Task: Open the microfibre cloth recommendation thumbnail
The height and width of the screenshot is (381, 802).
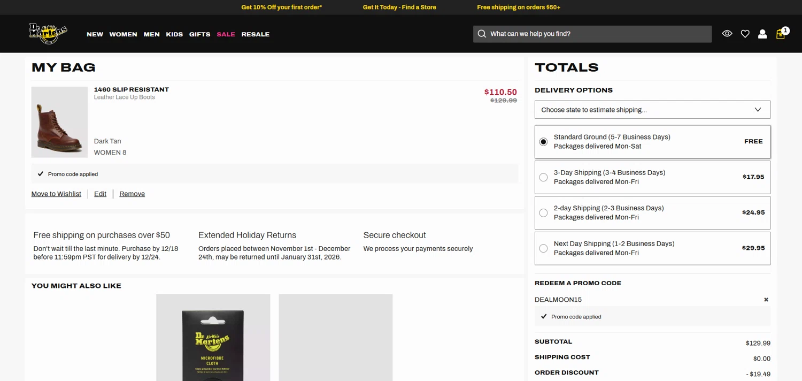Action: pyautogui.click(x=213, y=337)
